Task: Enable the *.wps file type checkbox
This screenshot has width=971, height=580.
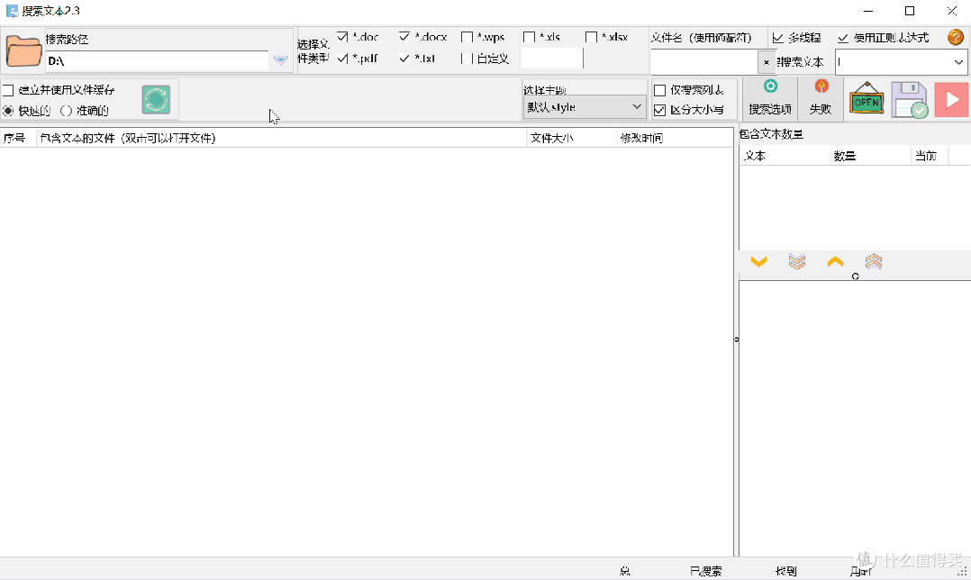Action: (467, 37)
